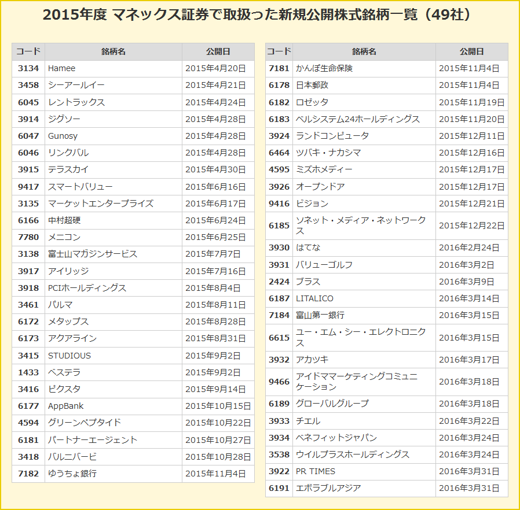
Task: Select date 2015年8月11日 for パルマ
Action: (215, 305)
